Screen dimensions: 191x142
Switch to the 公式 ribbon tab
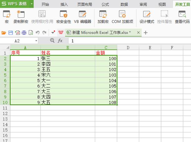(105, 4)
